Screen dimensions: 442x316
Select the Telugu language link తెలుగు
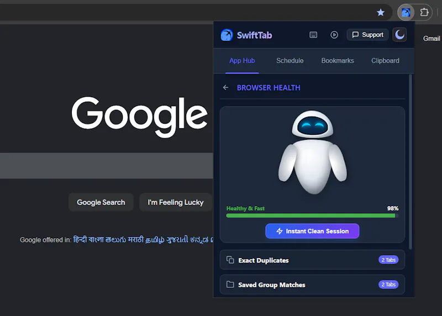click(x=115, y=240)
